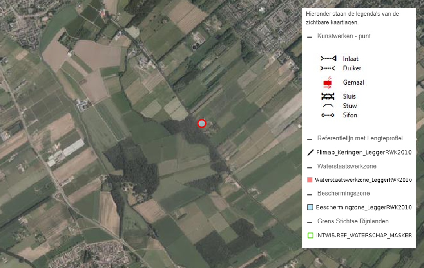The width and height of the screenshot is (424, 268).
Task: Select the Kunstwerken - punt heading
Action: 344,36
